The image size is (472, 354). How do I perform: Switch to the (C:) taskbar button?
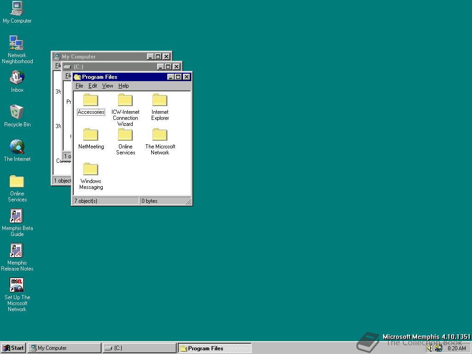tap(138, 348)
